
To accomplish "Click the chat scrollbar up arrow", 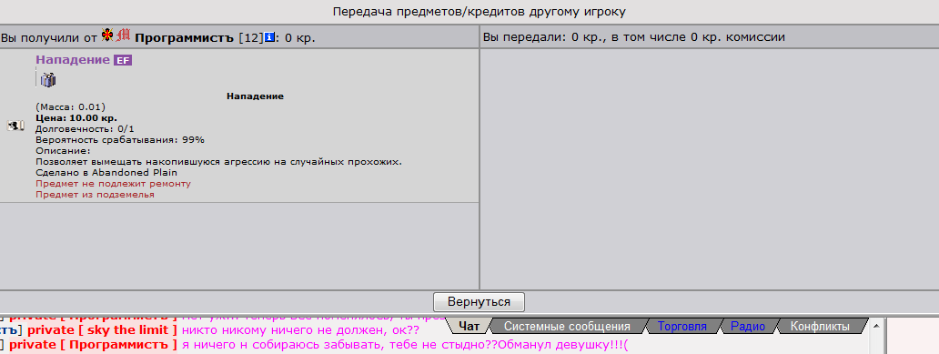I will pos(877,327).
